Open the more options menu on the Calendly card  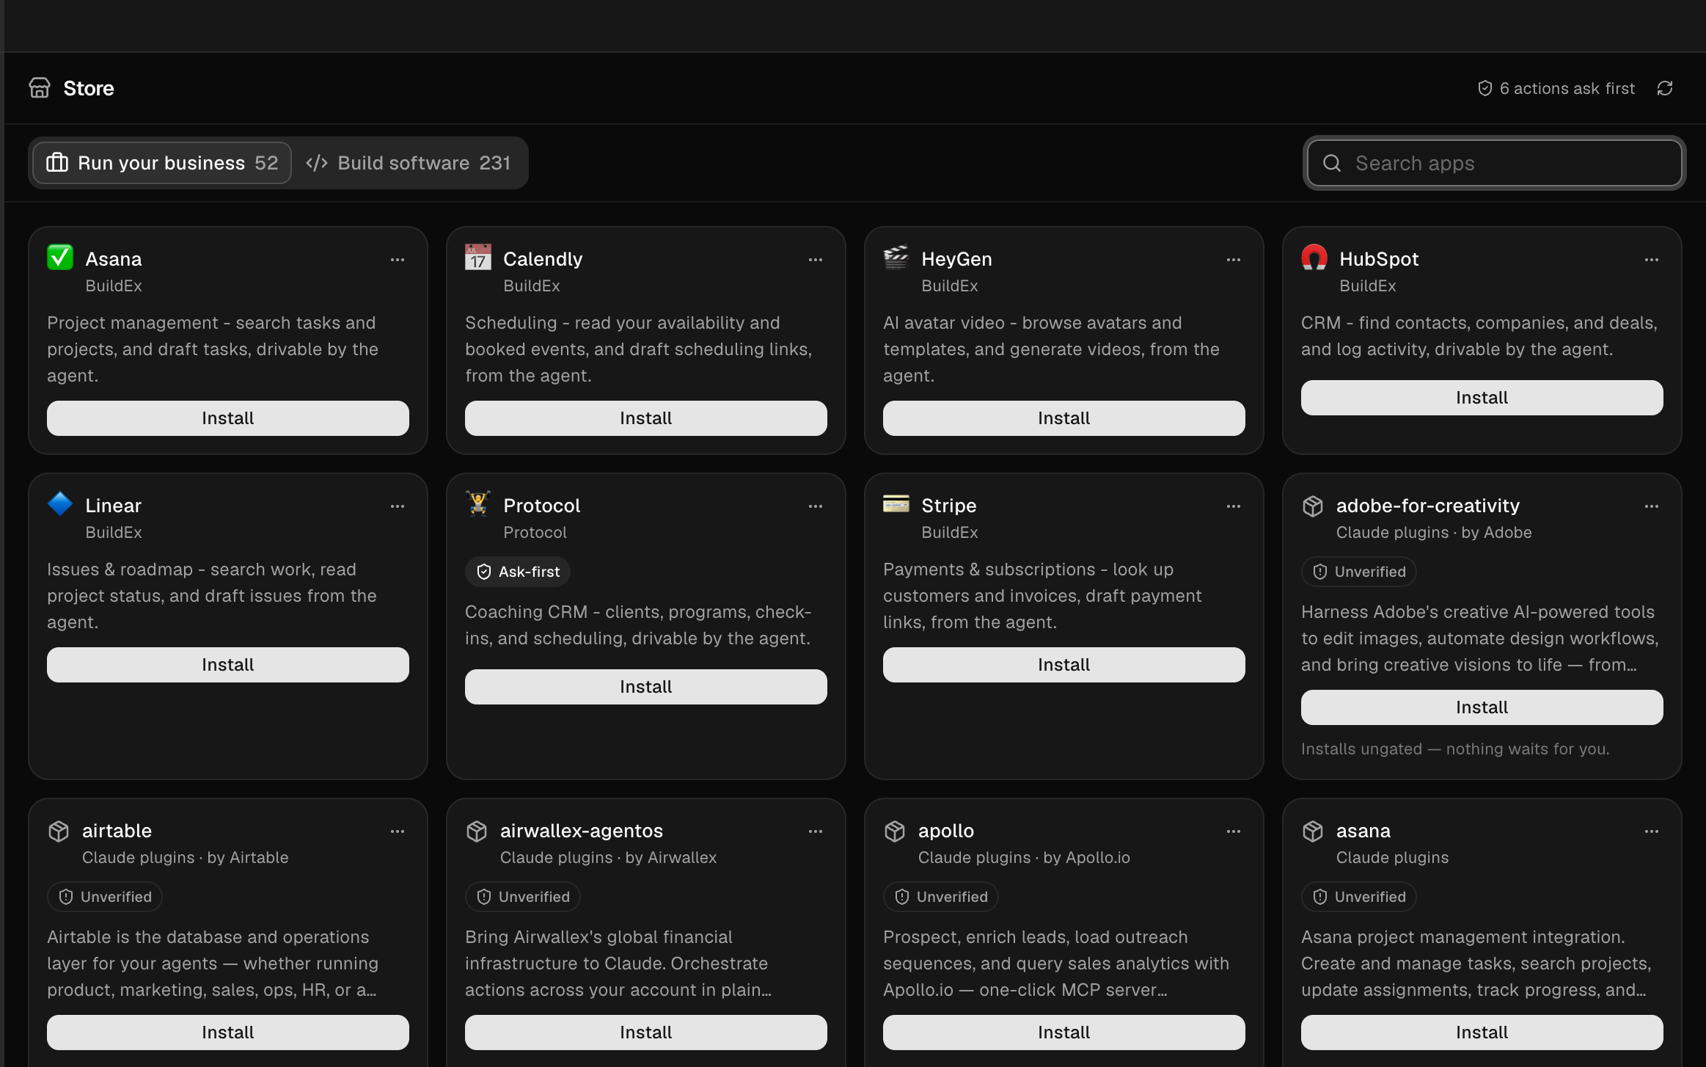click(x=816, y=260)
